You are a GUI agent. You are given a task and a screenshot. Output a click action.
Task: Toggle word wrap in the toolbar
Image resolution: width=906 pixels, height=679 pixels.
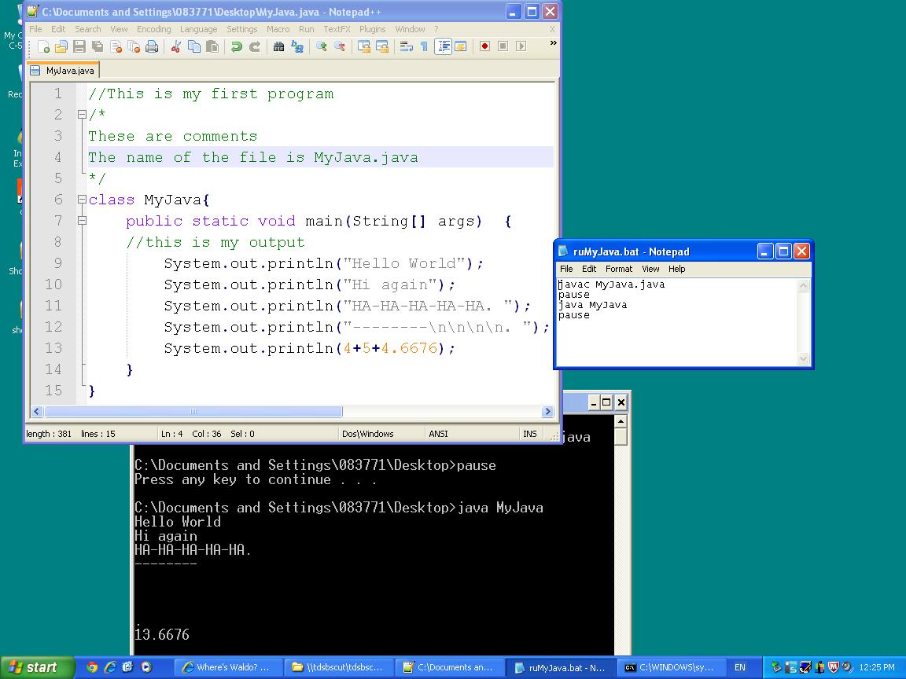tap(406, 47)
